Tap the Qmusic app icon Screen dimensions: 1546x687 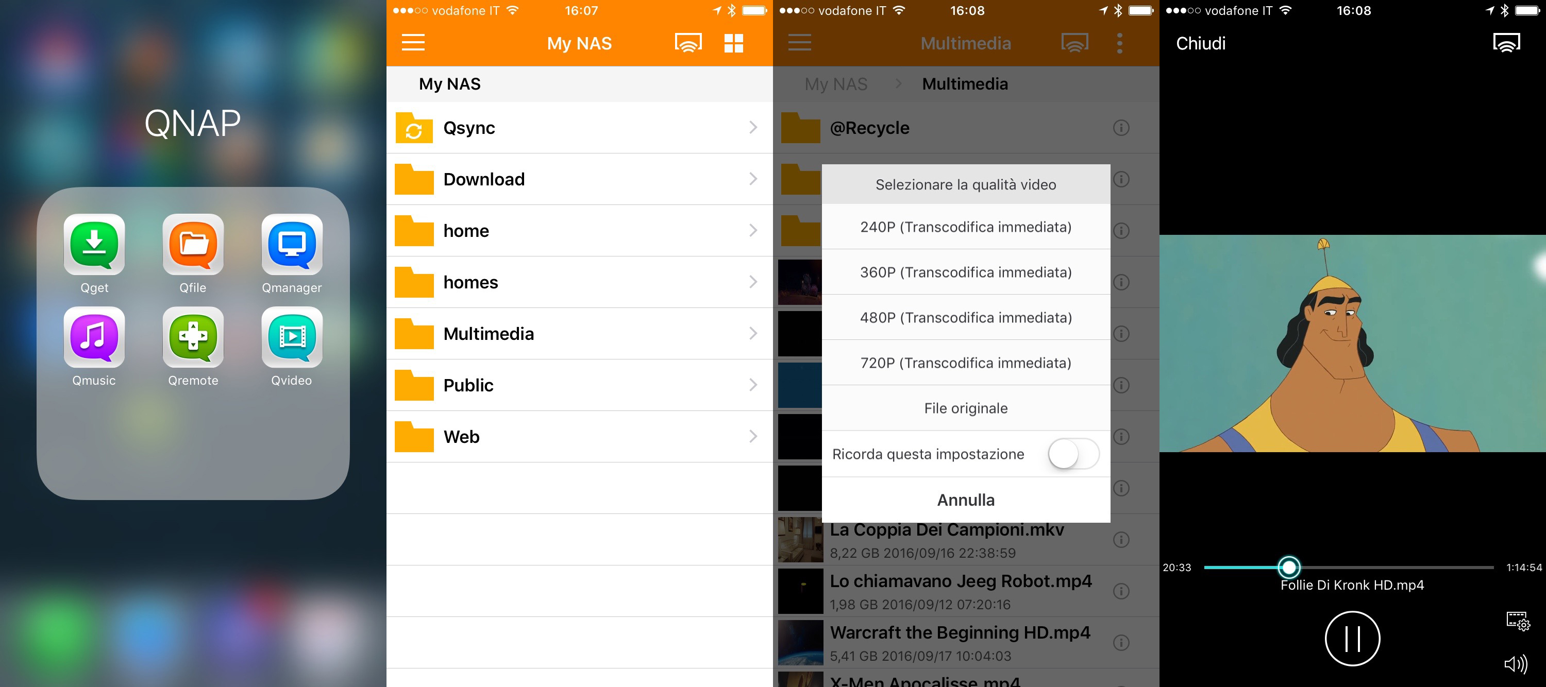pos(94,337)
